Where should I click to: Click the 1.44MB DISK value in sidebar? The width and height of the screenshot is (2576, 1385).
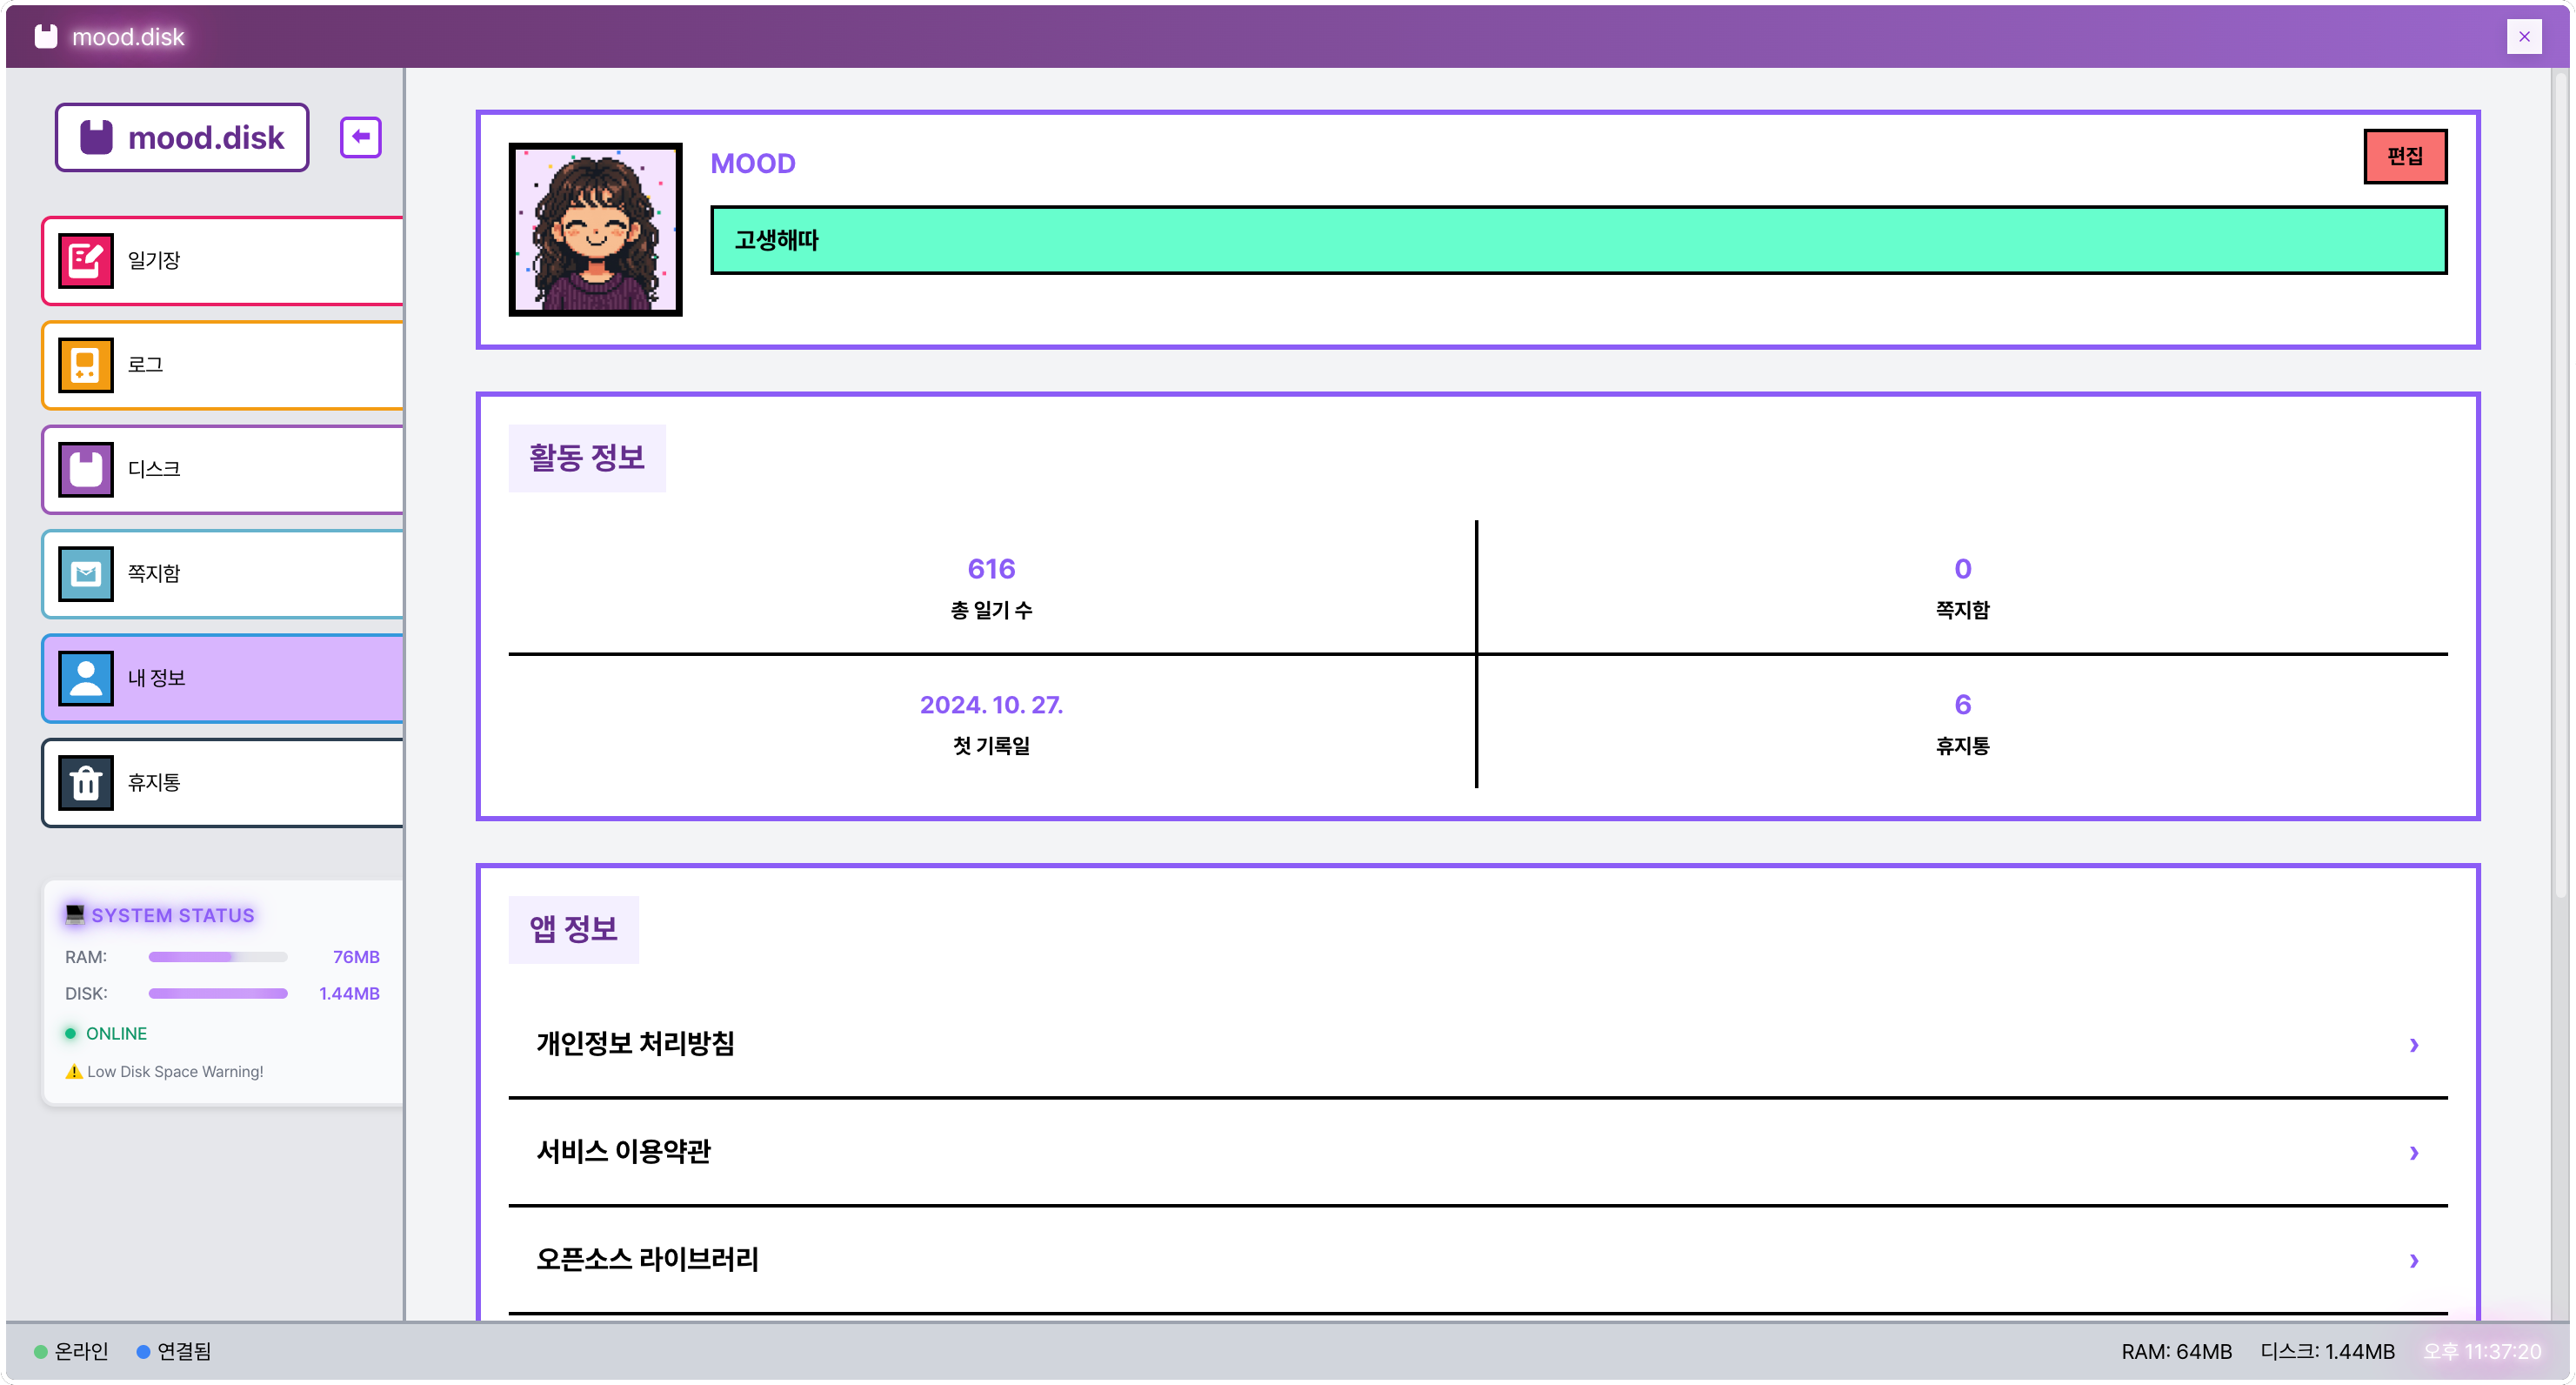pos(349,993)
